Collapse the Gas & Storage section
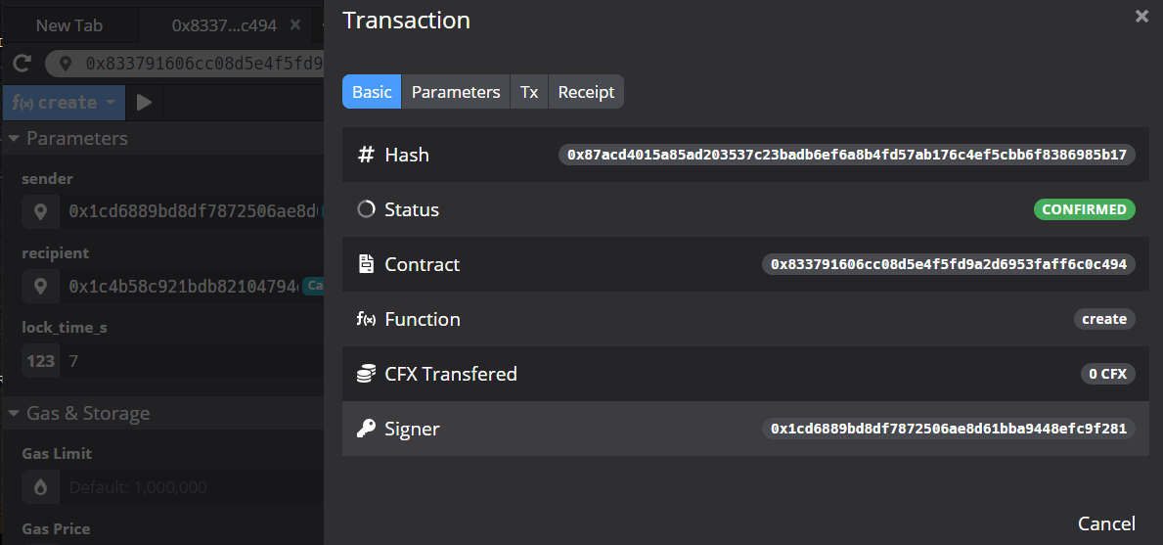Viewport: 1163px width, 545px height. coord(14,414)
